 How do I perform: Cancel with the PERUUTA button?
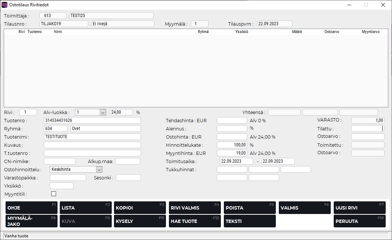point(359,221)
